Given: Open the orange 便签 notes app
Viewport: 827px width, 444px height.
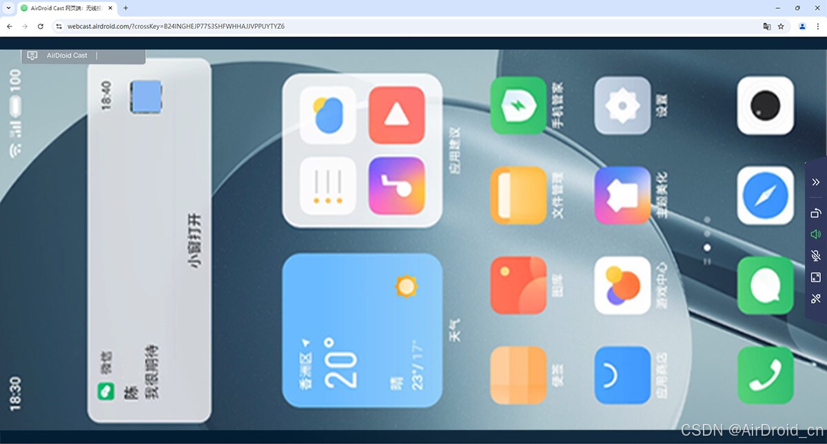Looking at the screenshot, I should pos(518,375).
